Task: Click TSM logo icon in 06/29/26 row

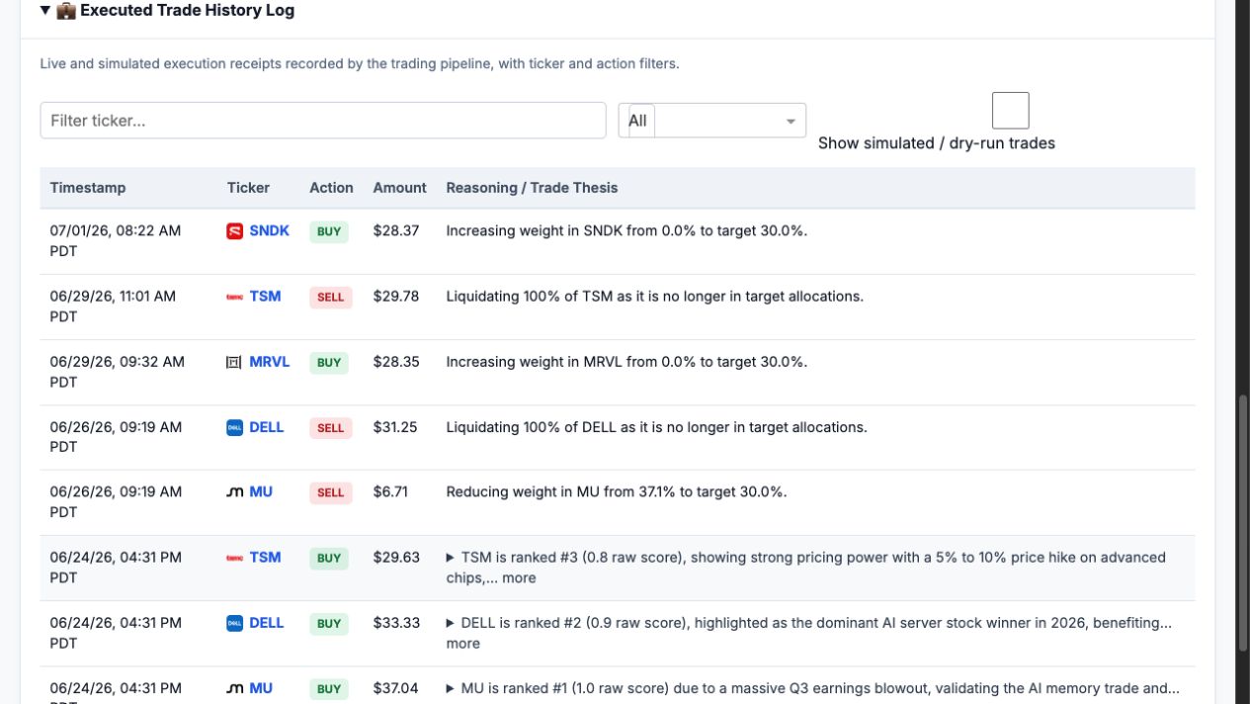Action: point(234,297)
